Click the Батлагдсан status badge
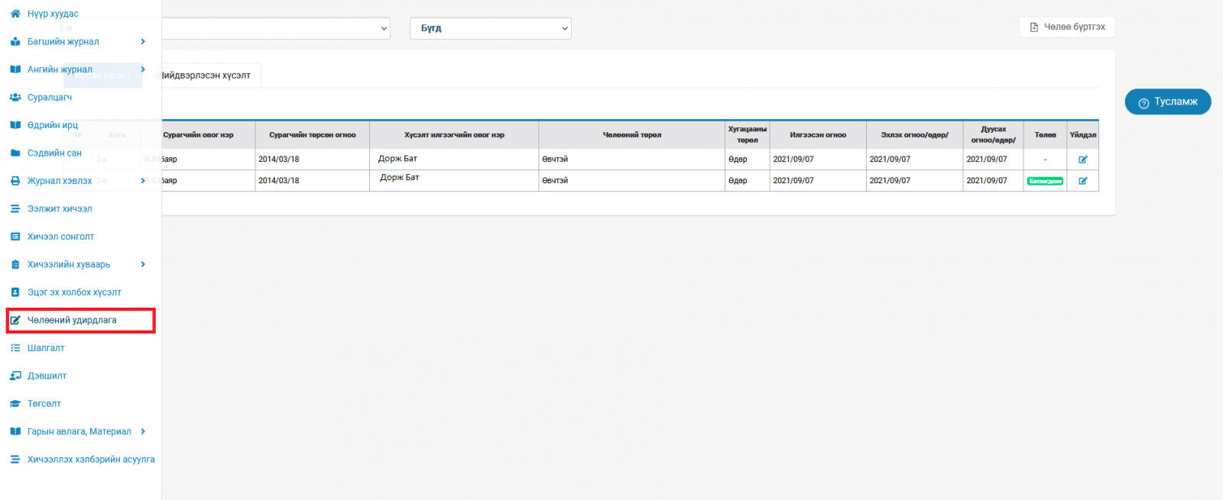 coord(1045,181)
